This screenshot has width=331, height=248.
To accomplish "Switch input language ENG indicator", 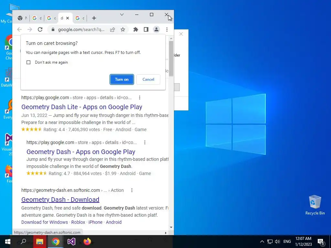I will pos(287,242).
